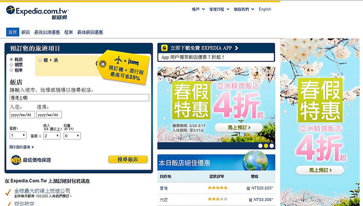Image resolution: width=363 pixels, height=206 pixels.
Task: Click the Expedia.com.tw logo
Action: [37, 12]
